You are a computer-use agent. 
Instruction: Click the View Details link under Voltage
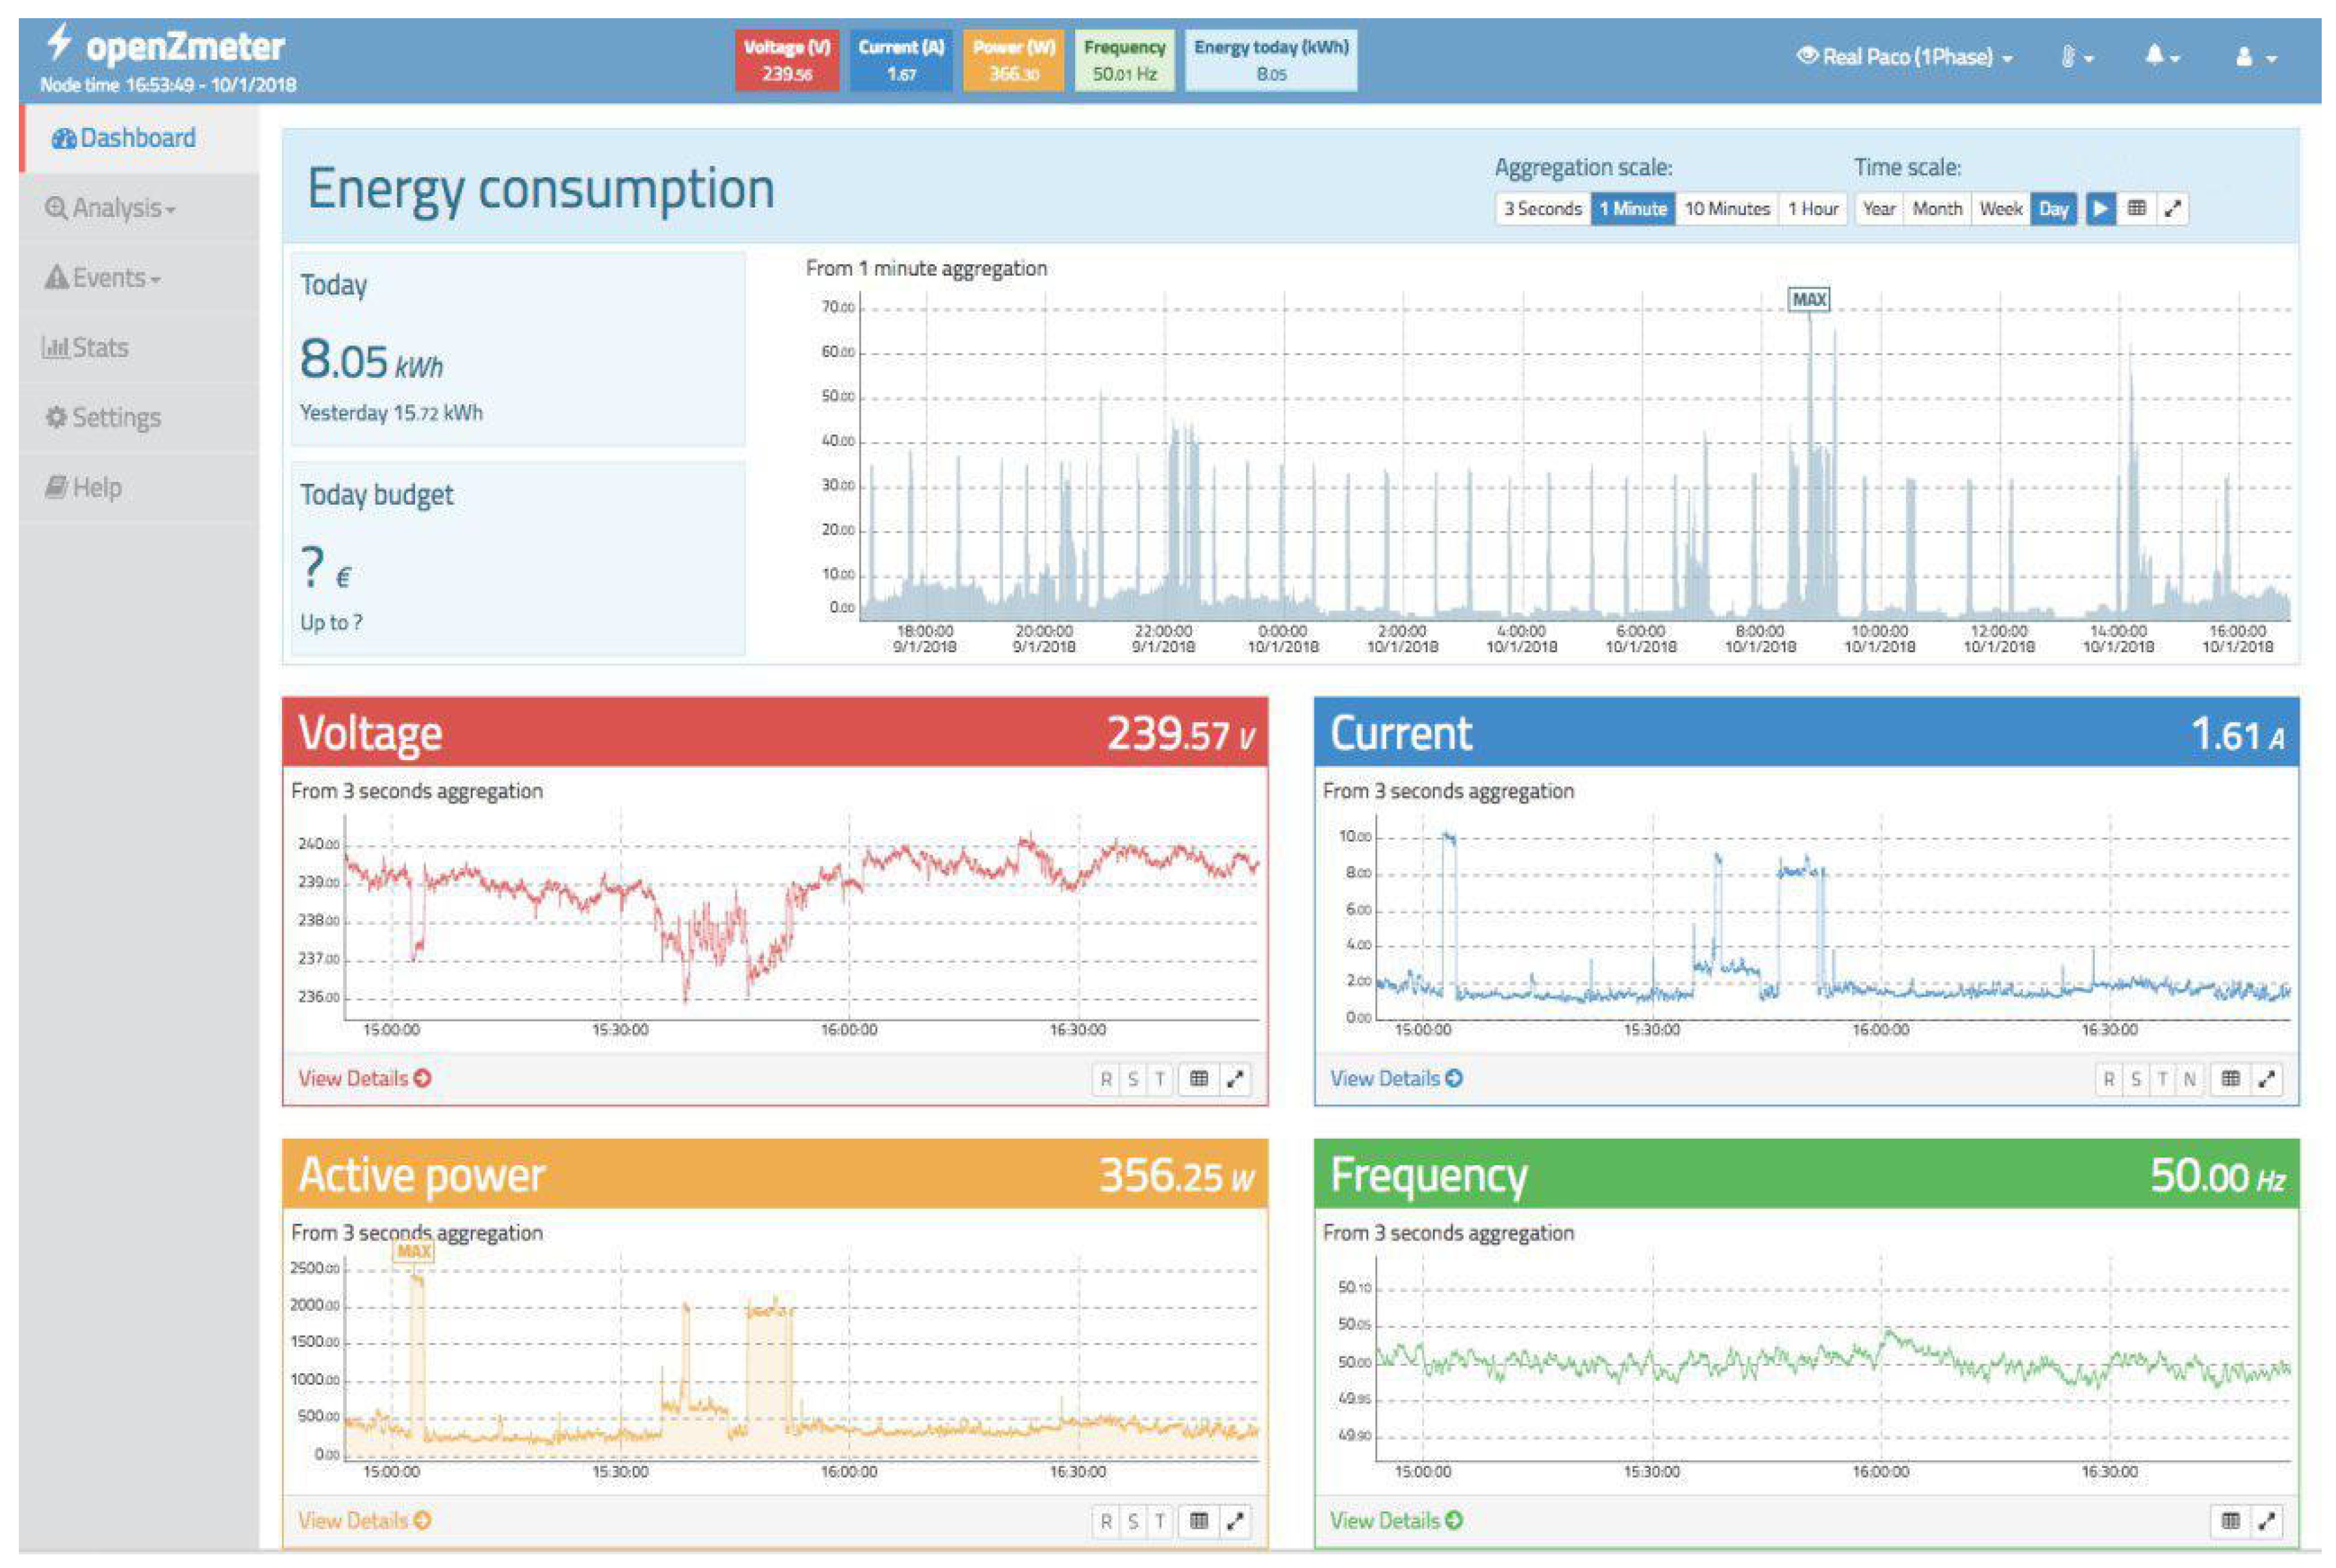364,1078
